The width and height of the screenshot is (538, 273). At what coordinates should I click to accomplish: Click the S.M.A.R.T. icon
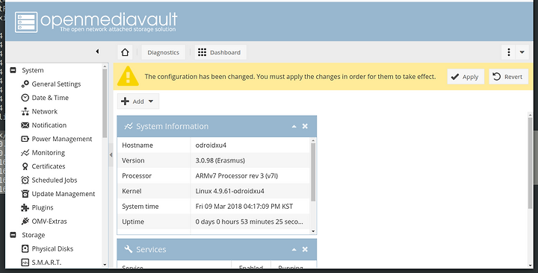[x=25, y=263]
